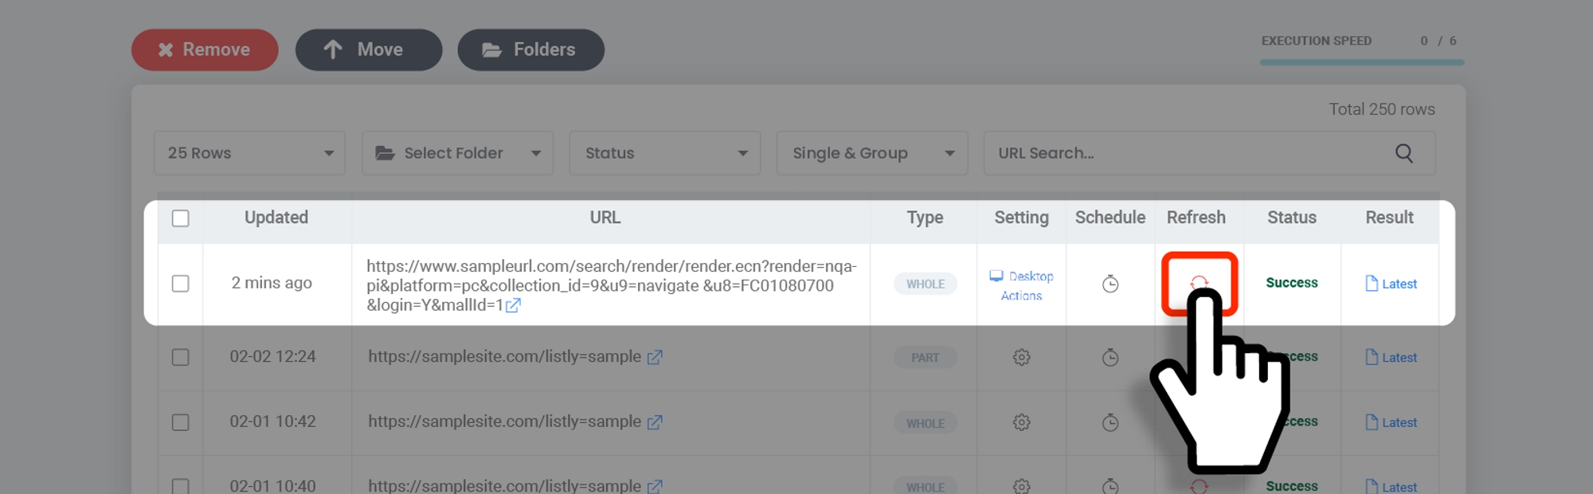Open external link icon for 02-02 12:24 row
This screenshot has height=494, width=1593.
click(655, 358)
